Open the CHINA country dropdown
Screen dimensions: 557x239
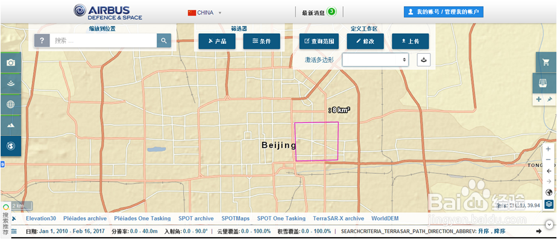204,13
